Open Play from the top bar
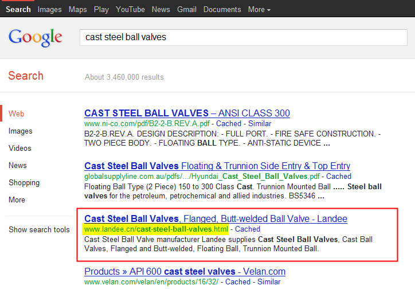 coord(101,10)
